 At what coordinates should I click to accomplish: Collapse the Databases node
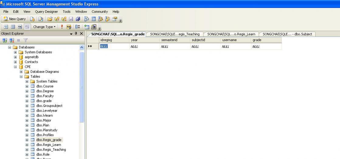9,47
